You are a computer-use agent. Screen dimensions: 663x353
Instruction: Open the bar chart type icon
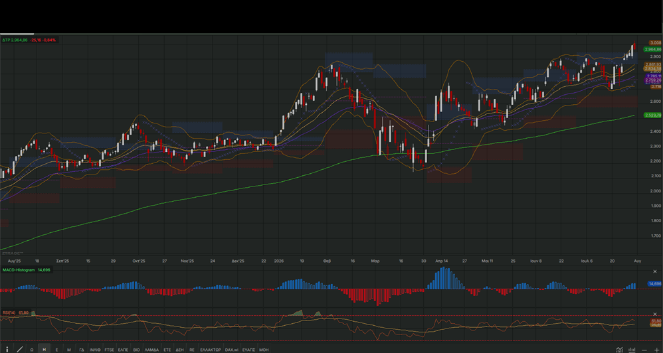pyautogui.click(x=632, y=350)
